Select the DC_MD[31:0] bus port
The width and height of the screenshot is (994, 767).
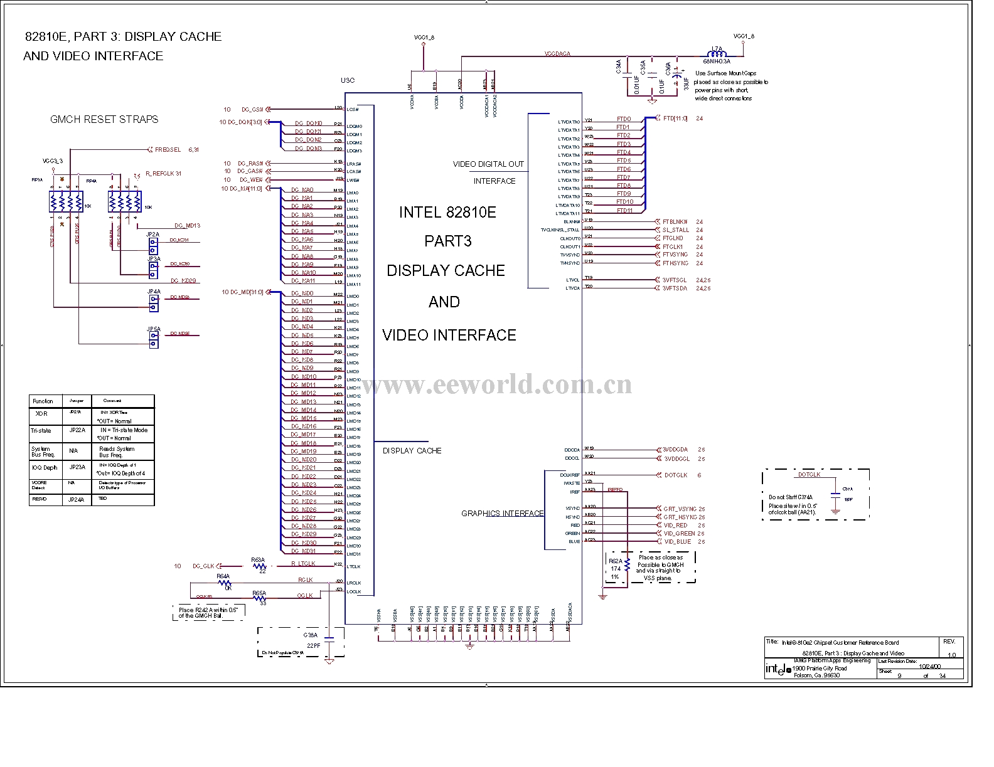250,292
